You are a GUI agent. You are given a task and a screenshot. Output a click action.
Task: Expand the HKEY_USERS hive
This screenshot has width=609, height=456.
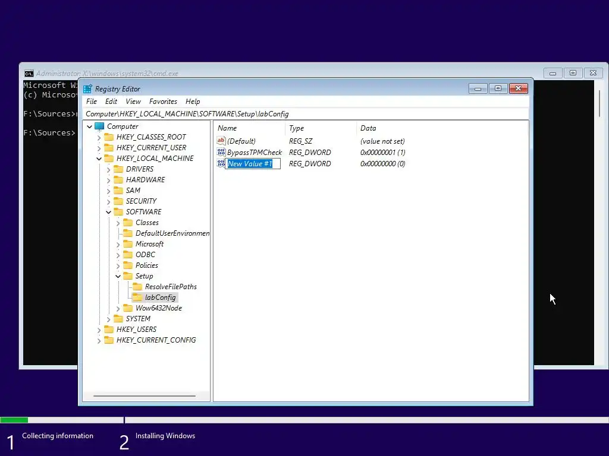[x=99, y=330]
